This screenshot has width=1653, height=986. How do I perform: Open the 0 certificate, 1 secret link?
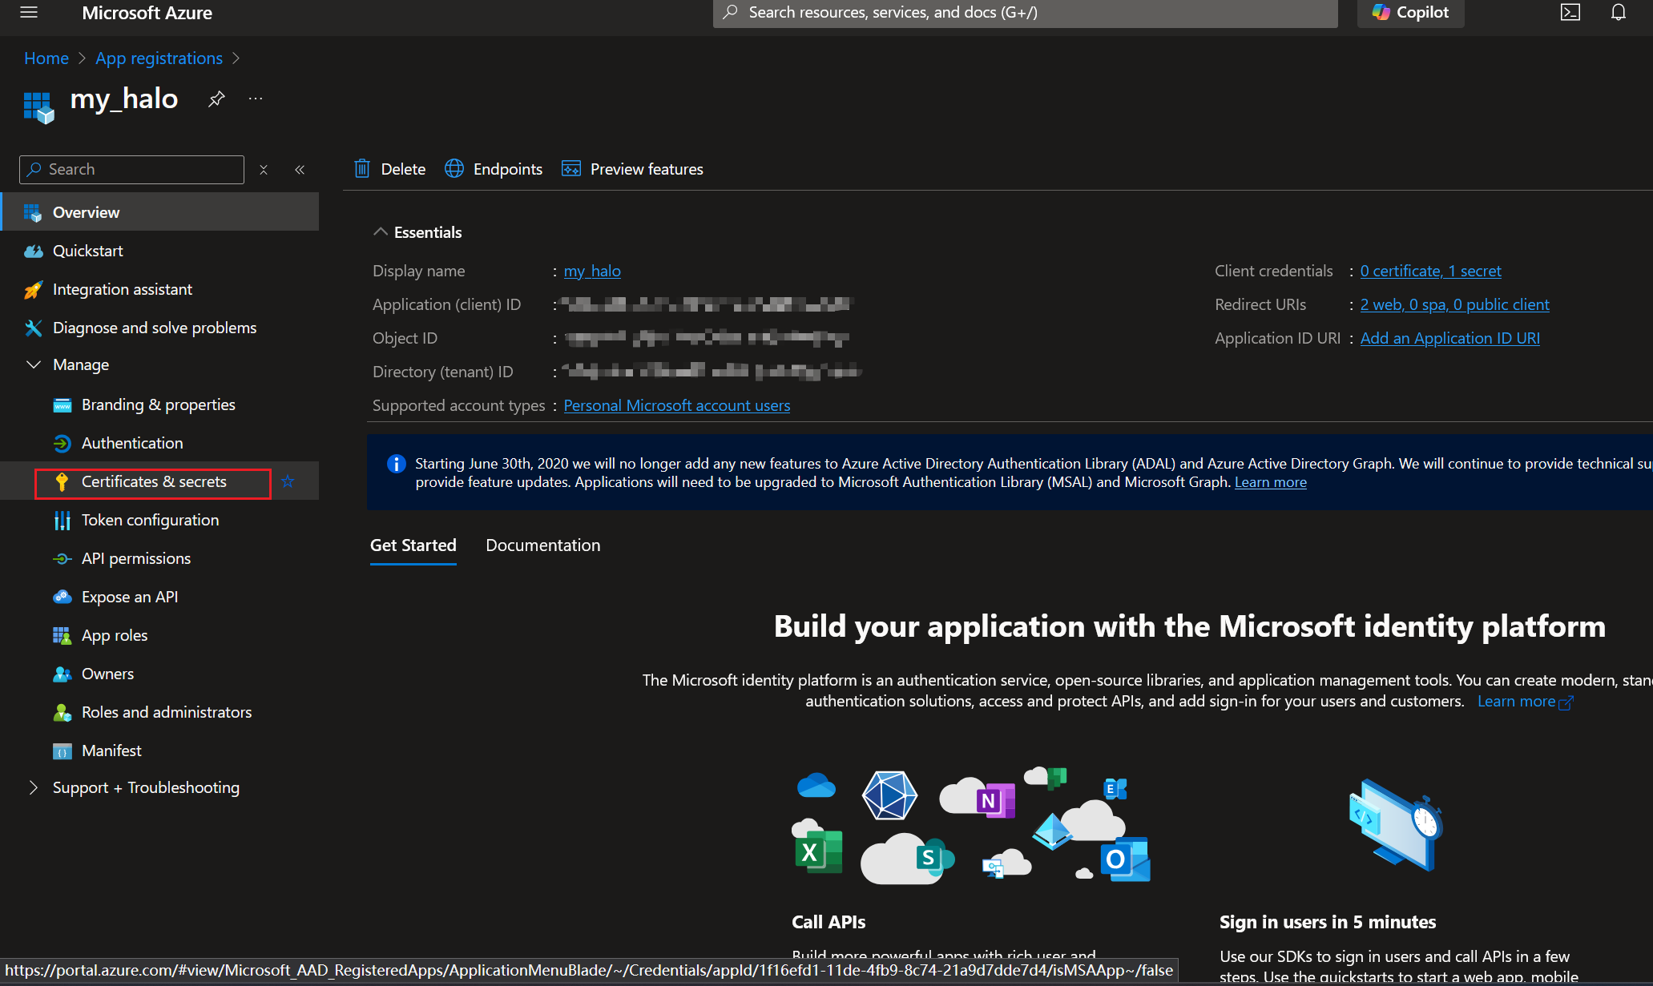(1430, 271)
